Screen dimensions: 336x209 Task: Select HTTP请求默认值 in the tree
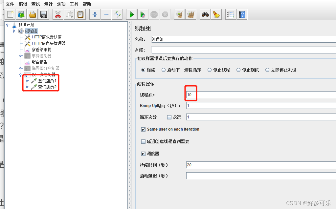(x=47, y=37)
